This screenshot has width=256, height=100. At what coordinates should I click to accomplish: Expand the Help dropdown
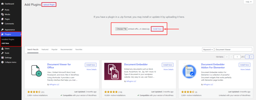[249, 2]
